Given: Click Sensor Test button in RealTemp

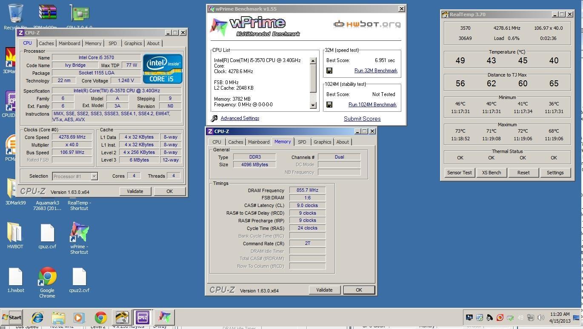Looking at the screenshot, I should (459, 173).
